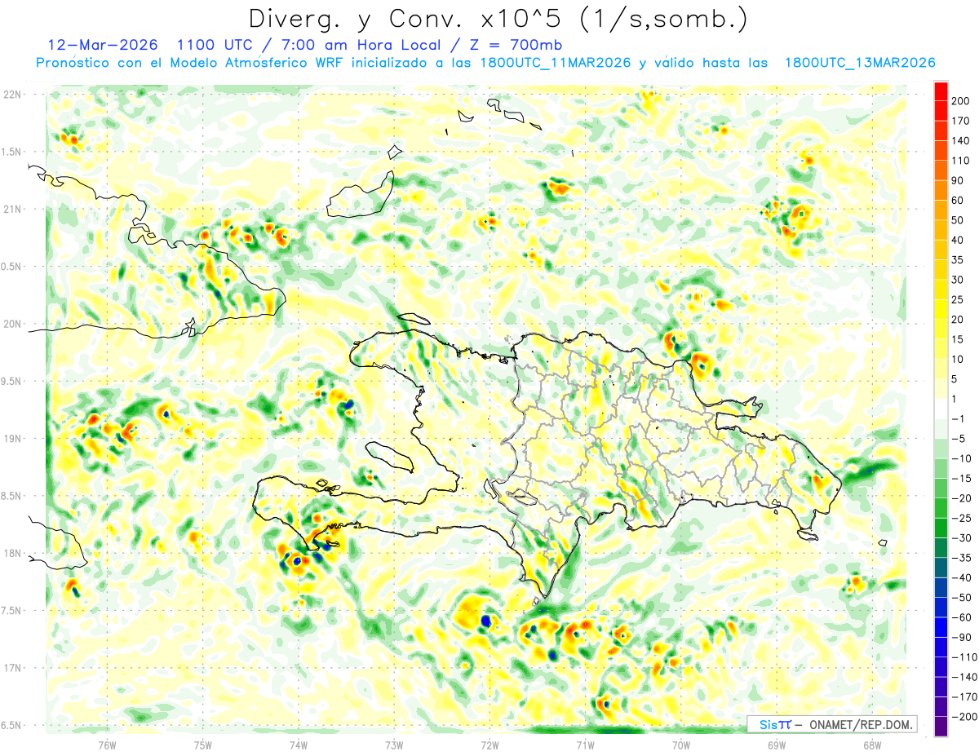Click the 8.5N latitude label
The width and height of the screenshot is (979, 756).
pyautogui.click(x=12, y=496)
